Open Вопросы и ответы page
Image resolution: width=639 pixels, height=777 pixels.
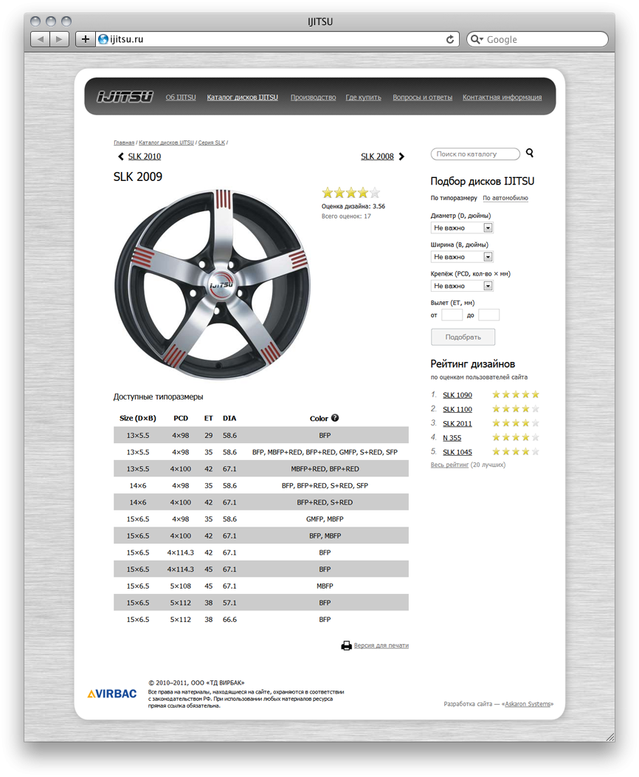tap(423, 97)
